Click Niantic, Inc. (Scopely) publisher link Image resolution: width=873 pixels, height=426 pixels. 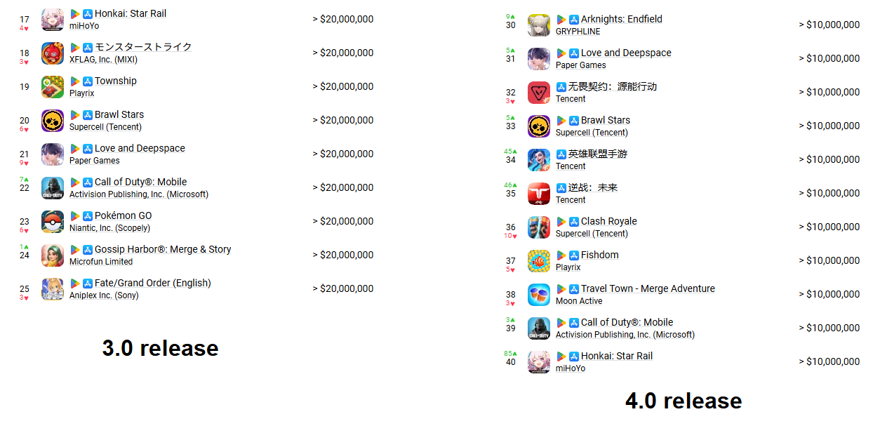[x=110, y=228]
